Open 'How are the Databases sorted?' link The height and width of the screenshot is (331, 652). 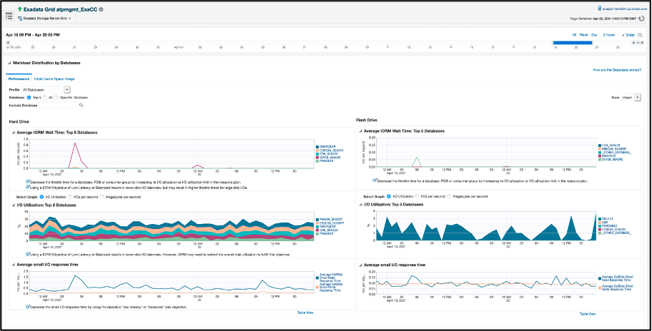(x=617, y=71)
